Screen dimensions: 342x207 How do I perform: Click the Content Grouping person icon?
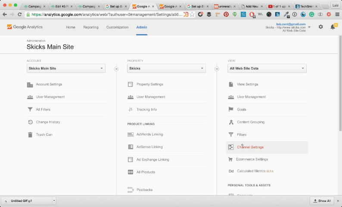pos(231,122)
